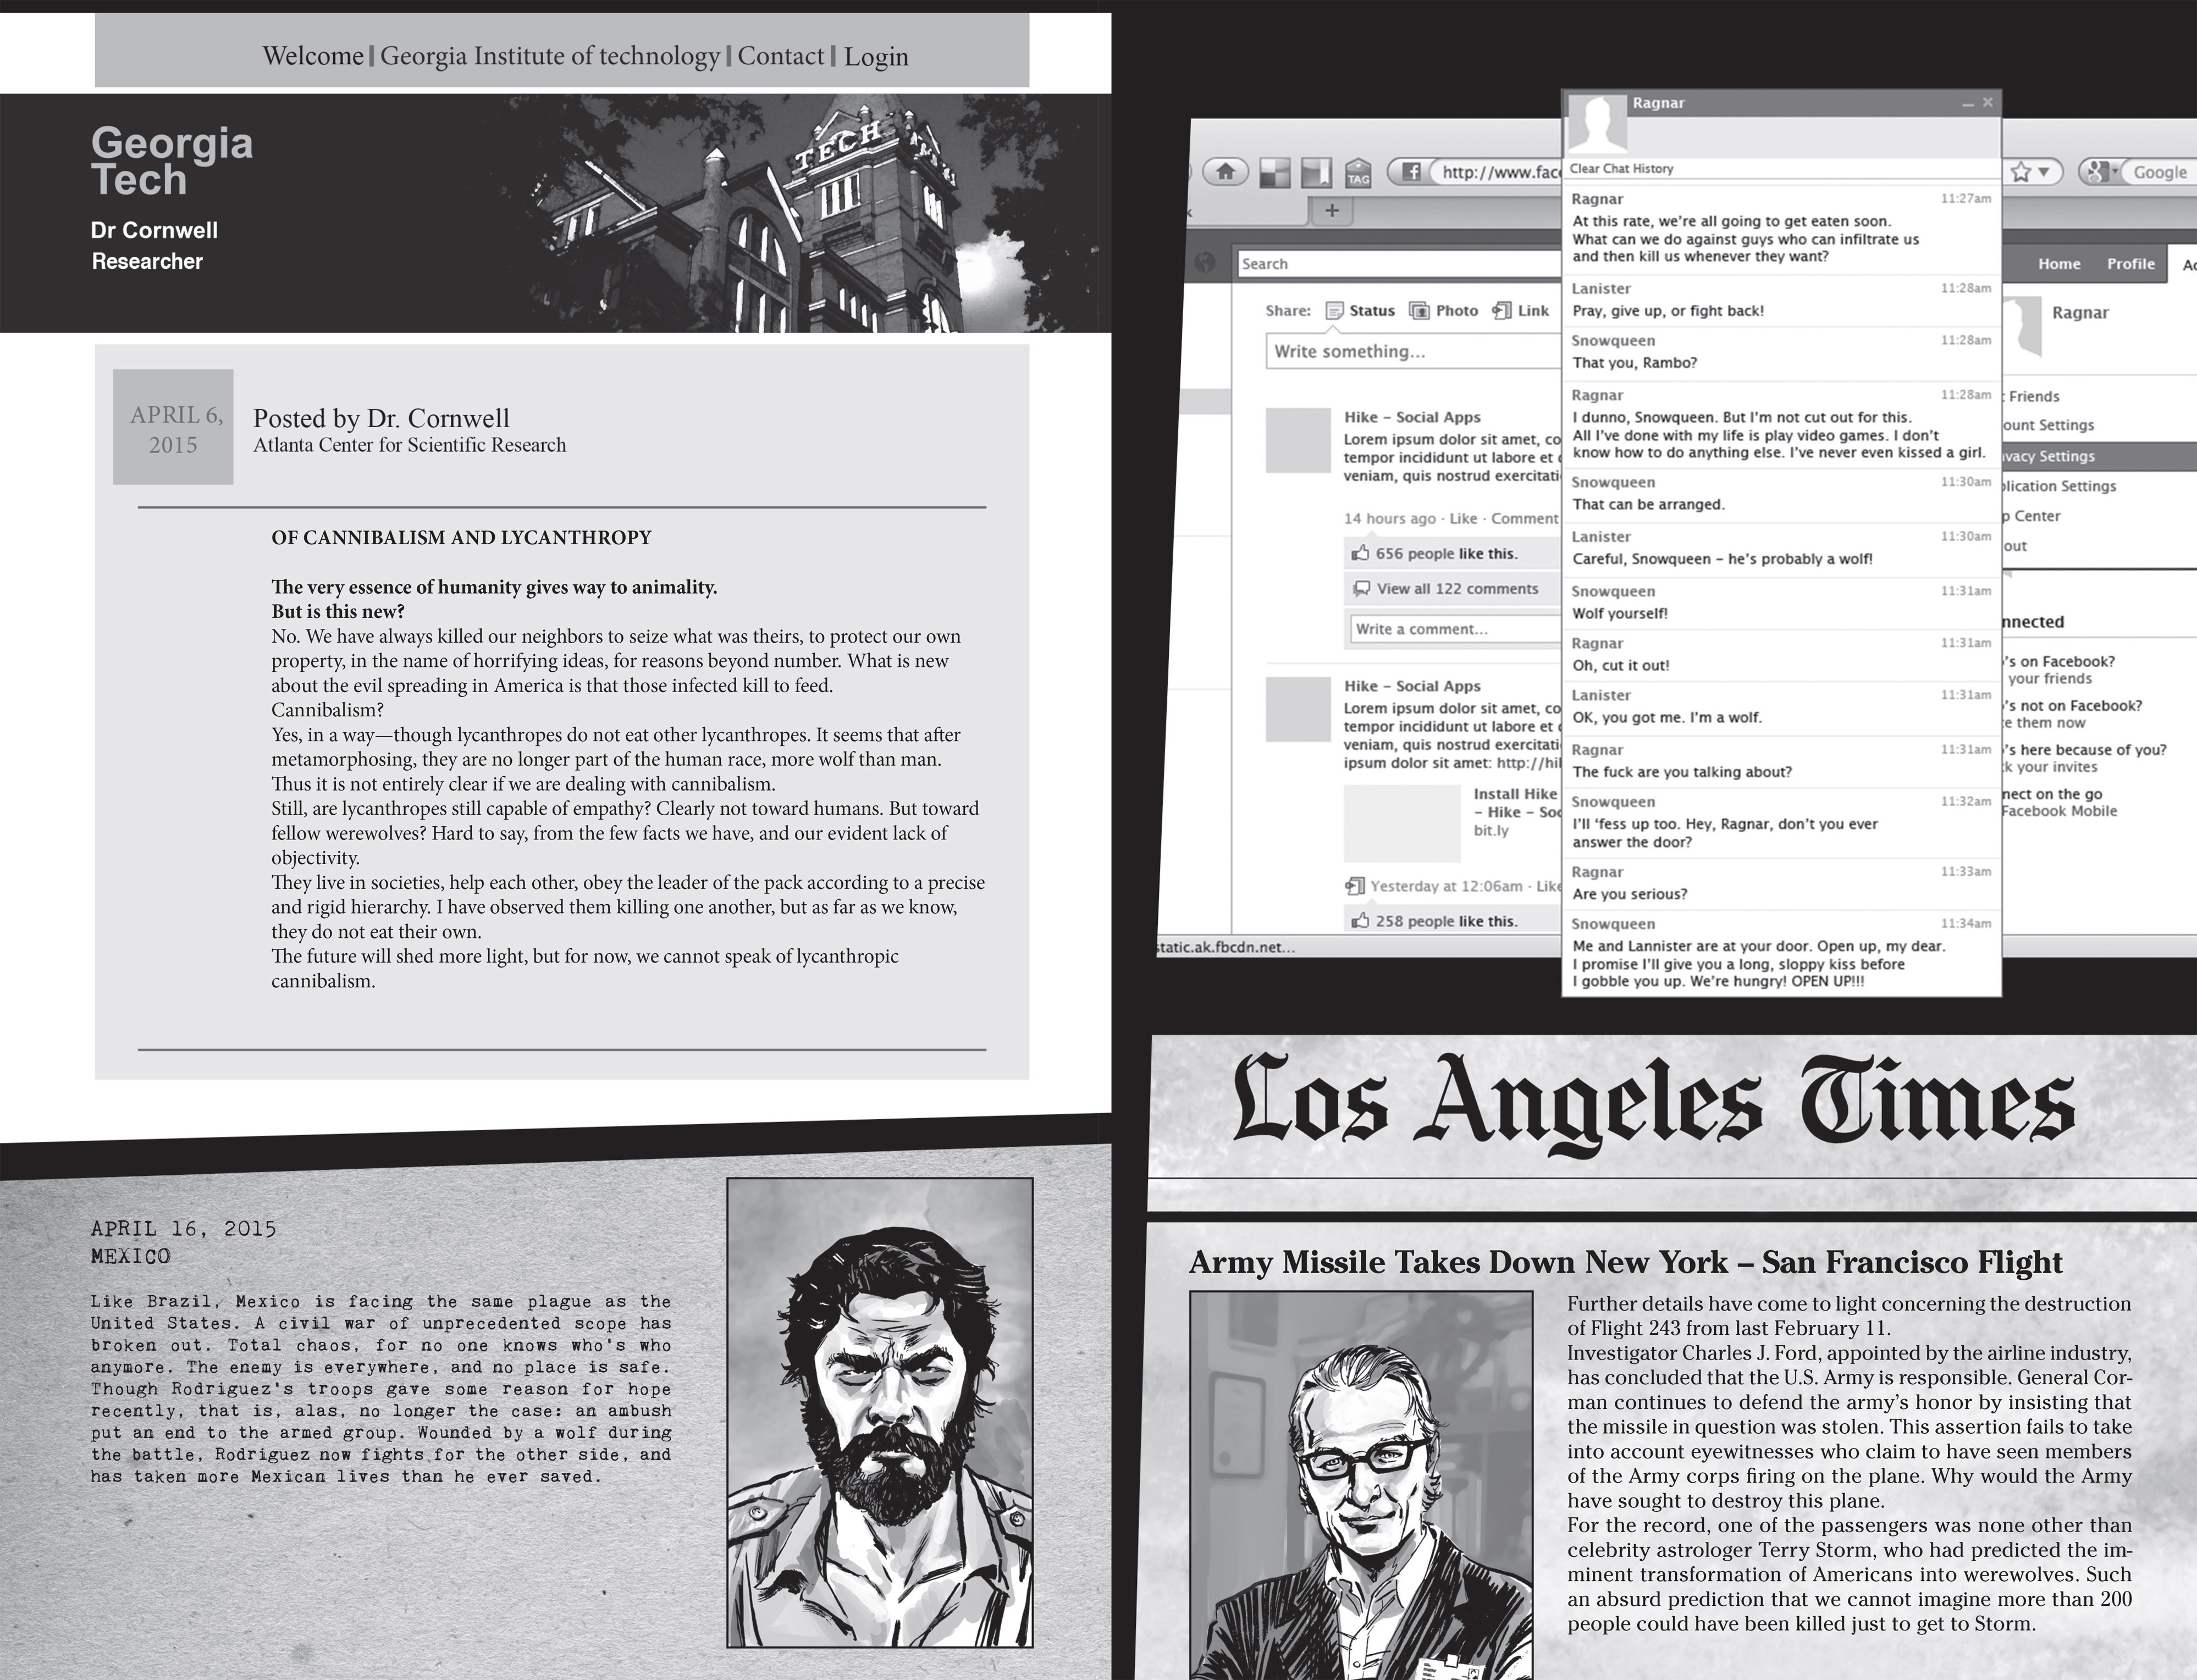Click the Write a comment field

1455,629
